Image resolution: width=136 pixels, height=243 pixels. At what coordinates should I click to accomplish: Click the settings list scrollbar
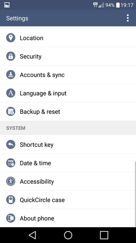point(135,194)
